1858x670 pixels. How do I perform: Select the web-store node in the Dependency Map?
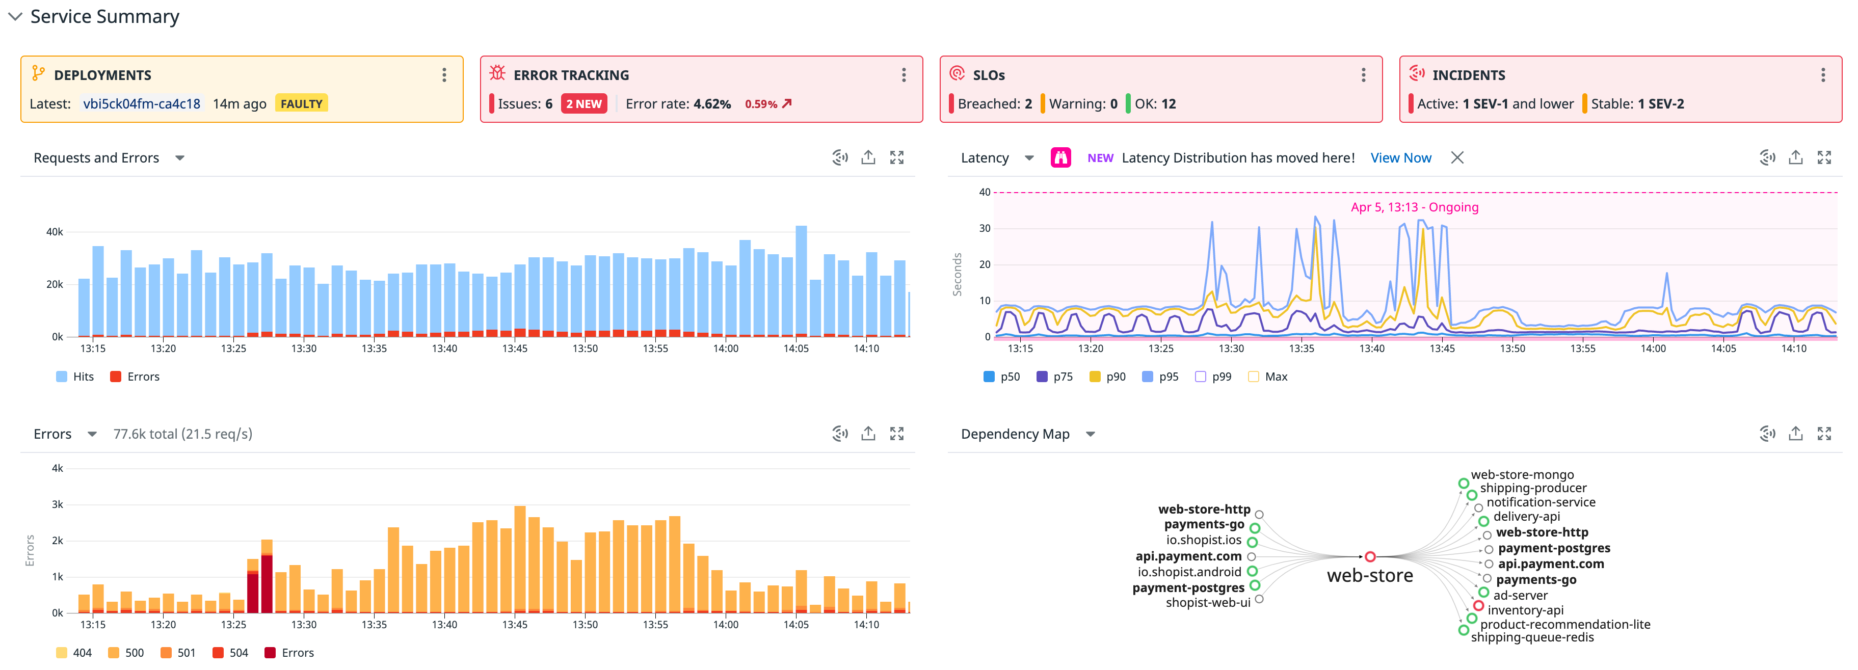[x=1370, y=556]
